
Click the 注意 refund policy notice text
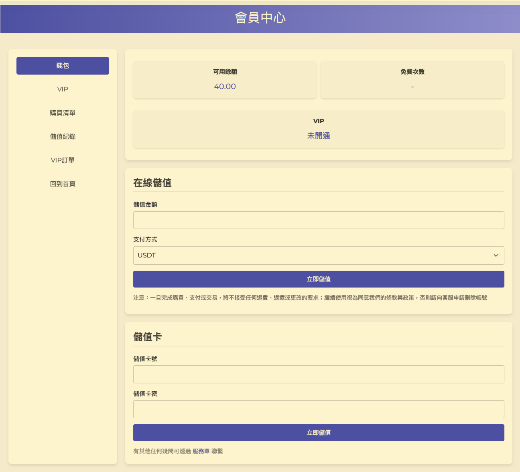tap(310, 298)
